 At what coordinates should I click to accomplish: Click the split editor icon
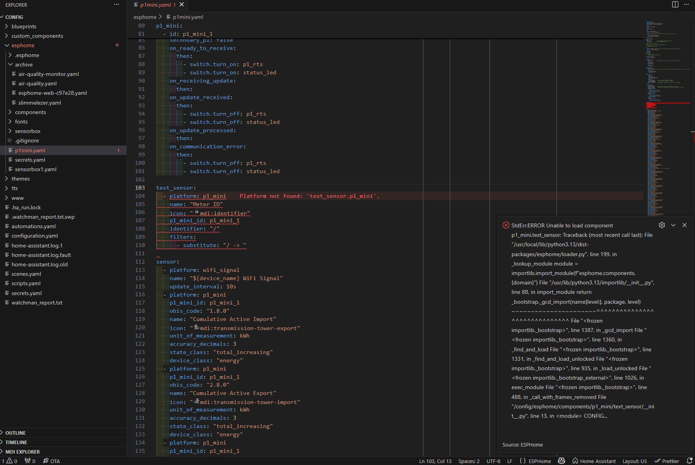[675, 4]
